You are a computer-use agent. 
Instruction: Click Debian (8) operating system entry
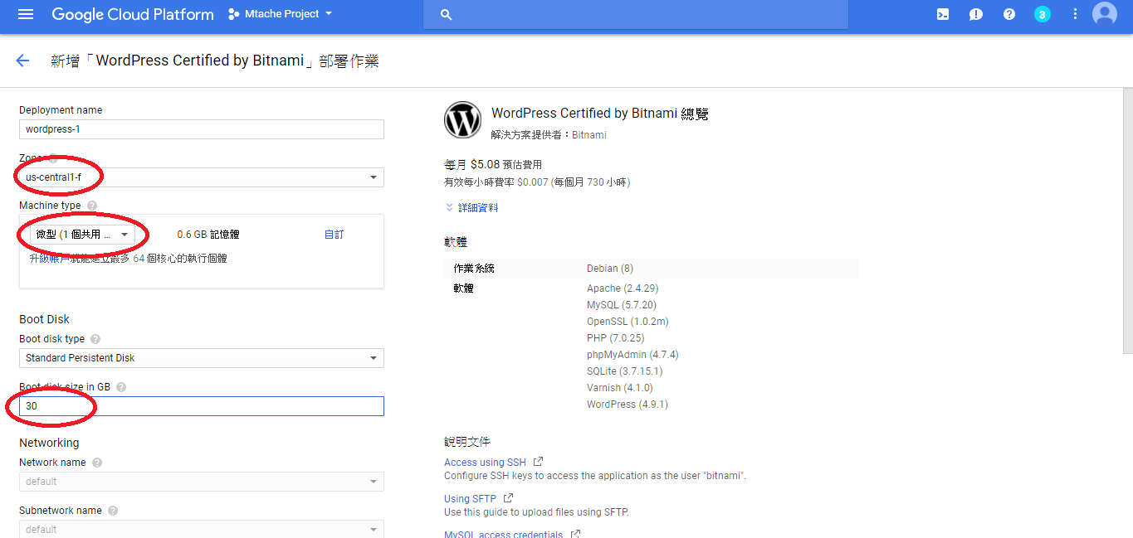pyautogui.click(x=610, y=269)
